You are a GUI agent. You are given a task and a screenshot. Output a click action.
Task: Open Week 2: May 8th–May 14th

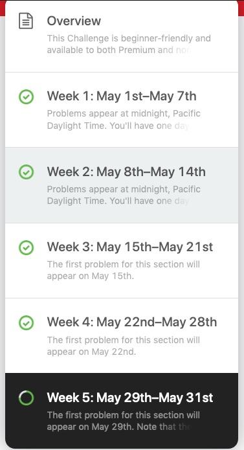click(122, 185)
